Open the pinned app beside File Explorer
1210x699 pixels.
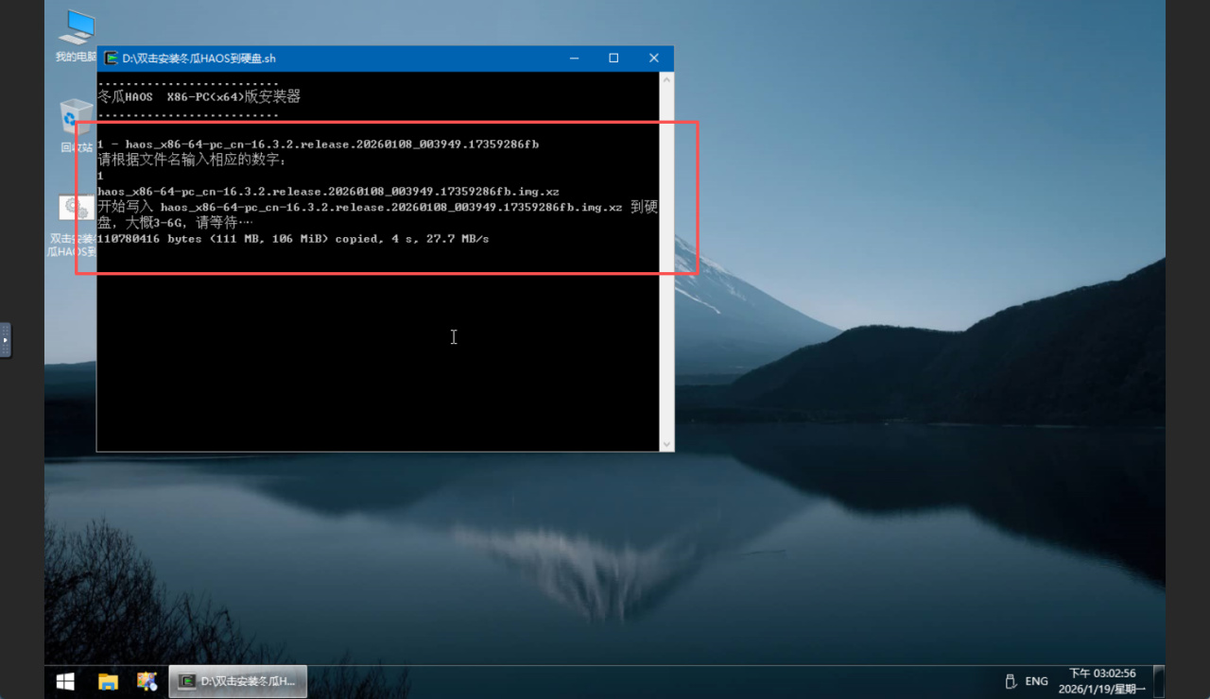tap(147, 681)
